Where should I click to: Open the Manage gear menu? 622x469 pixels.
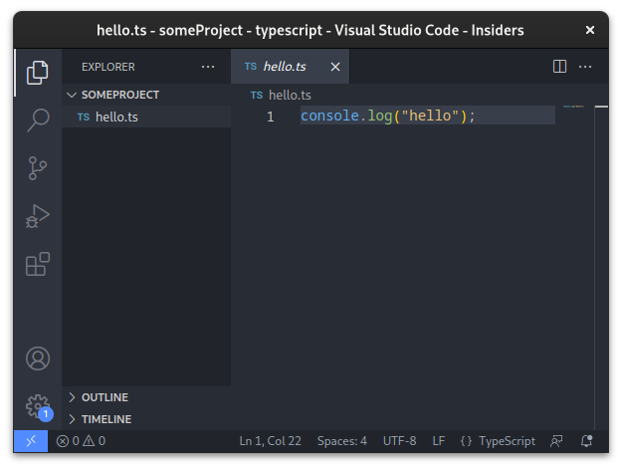tap(38, 406)
